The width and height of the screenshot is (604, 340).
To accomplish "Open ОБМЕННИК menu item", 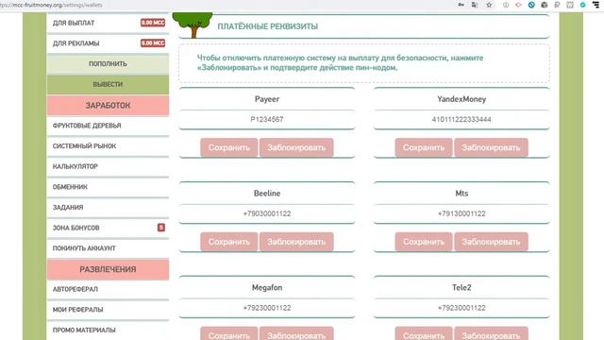I will [x=108, y=187].
